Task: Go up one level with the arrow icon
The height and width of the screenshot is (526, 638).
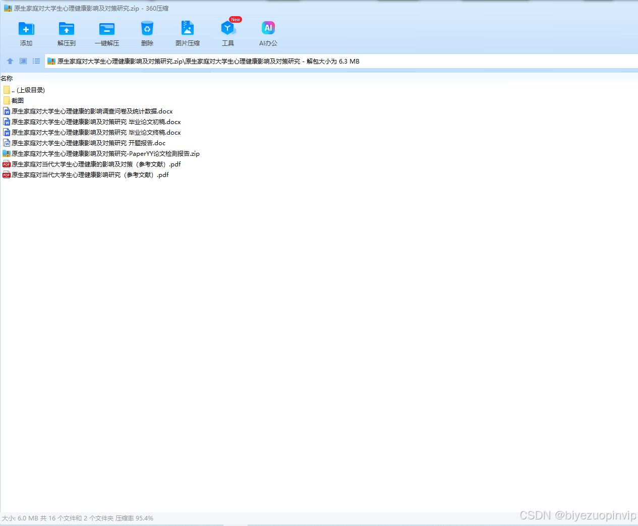Action: point(10,61)
